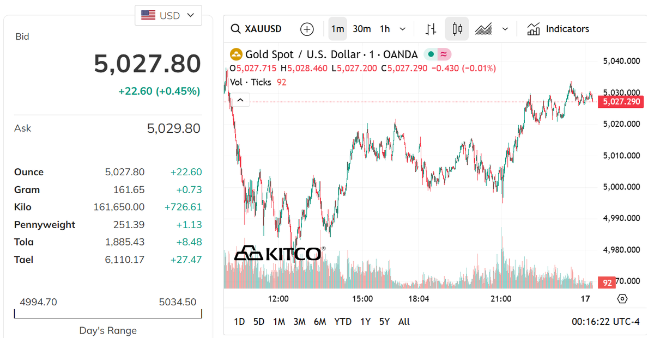Toggle the pink data mode indicator
Screen dimensions: 654x338
(444, 54)
